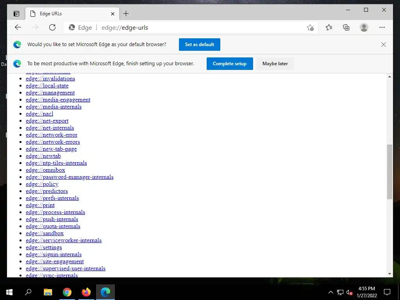Open the edge://serviceworker-internals link
400x300 pixels.
pos(64,240)
